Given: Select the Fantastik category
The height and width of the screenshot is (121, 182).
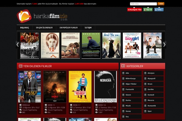Looking at the screenshot, I should coord(131,90).
